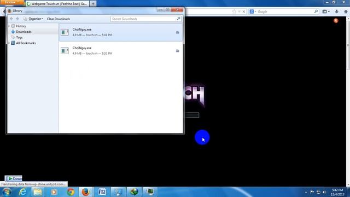Switch to Firefox in the taskbar
This screenshot has height=197, width=350.
click(86, 192)
